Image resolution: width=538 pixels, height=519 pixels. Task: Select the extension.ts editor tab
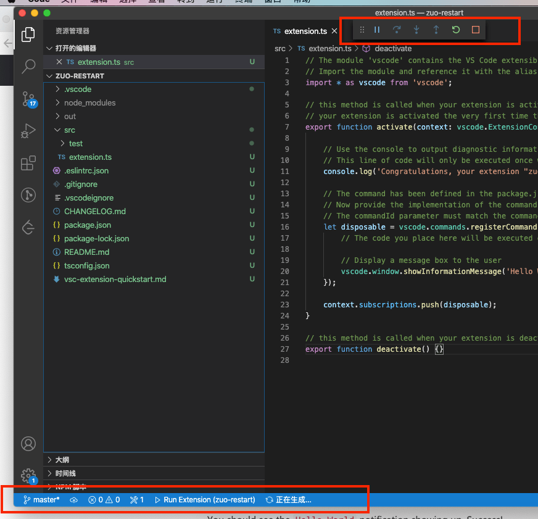click(x=305, y=30)
